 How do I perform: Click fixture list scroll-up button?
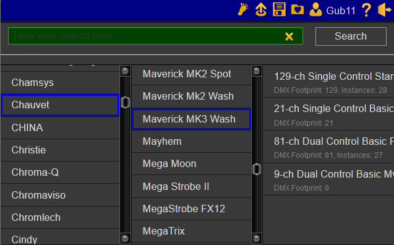point(257,71)
